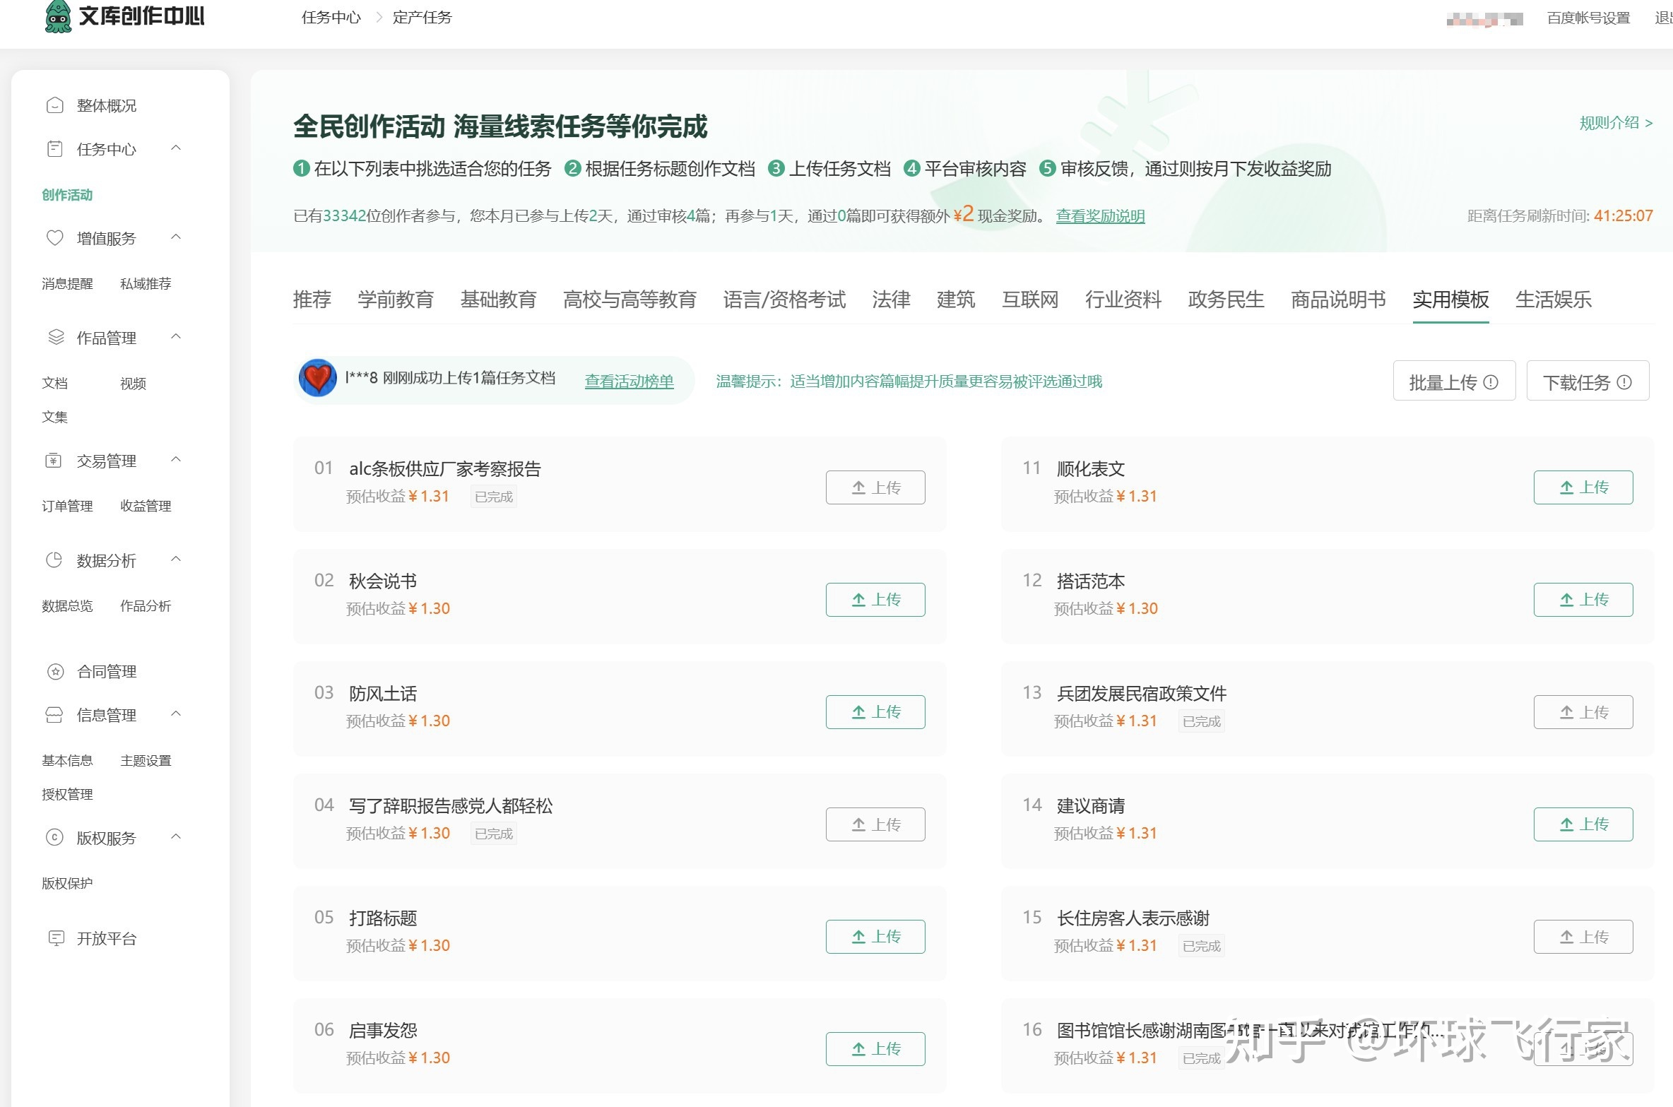Click info icon beside 批量上传

1491,381
